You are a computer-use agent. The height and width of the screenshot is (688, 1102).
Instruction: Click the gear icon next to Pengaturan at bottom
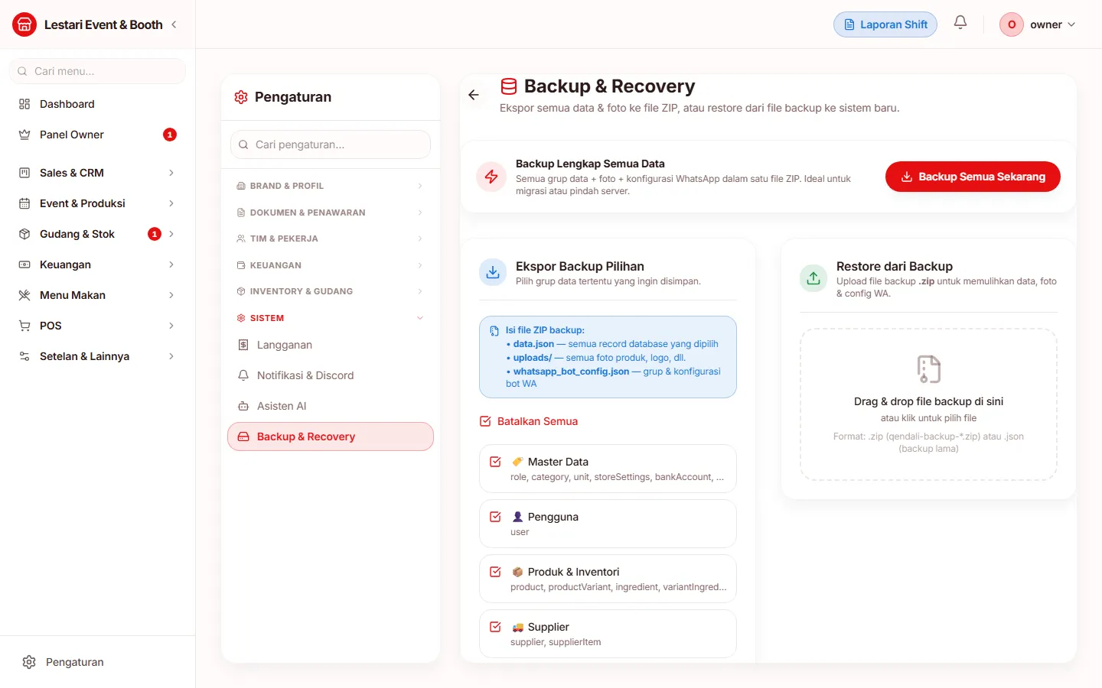click(x=29, y=662)
